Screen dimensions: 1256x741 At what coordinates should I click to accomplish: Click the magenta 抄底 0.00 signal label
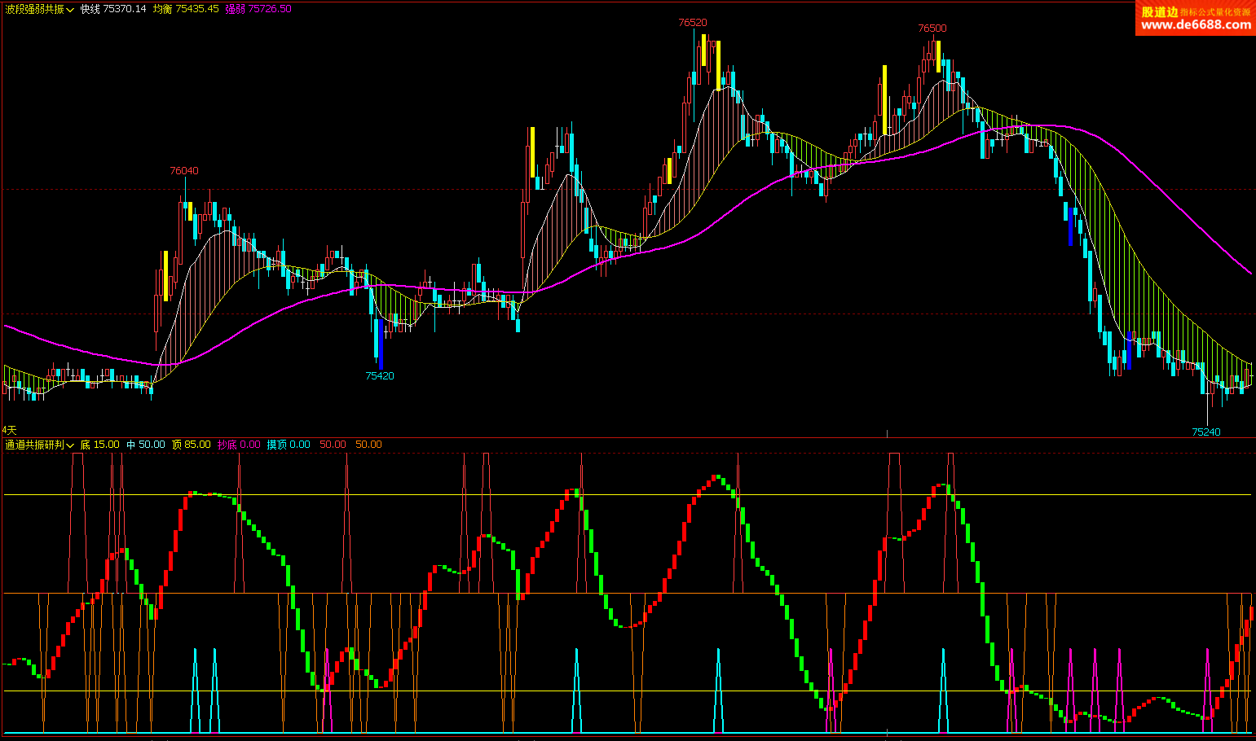point(239,445)
